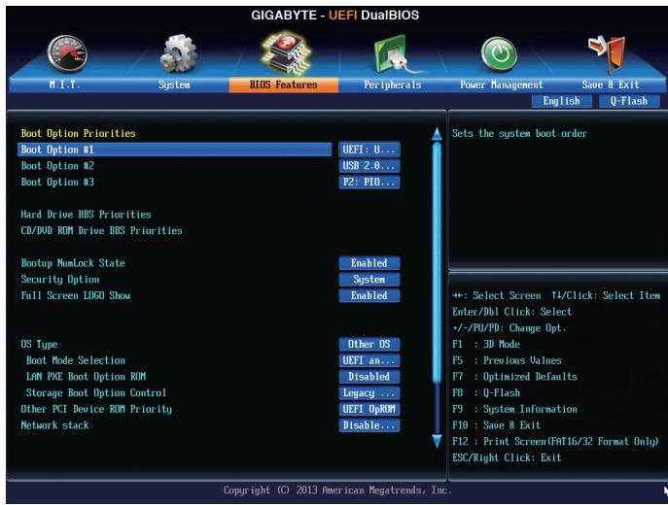Click the F5 Previous Values help line
668x505 pixels.
coord(507,360)
